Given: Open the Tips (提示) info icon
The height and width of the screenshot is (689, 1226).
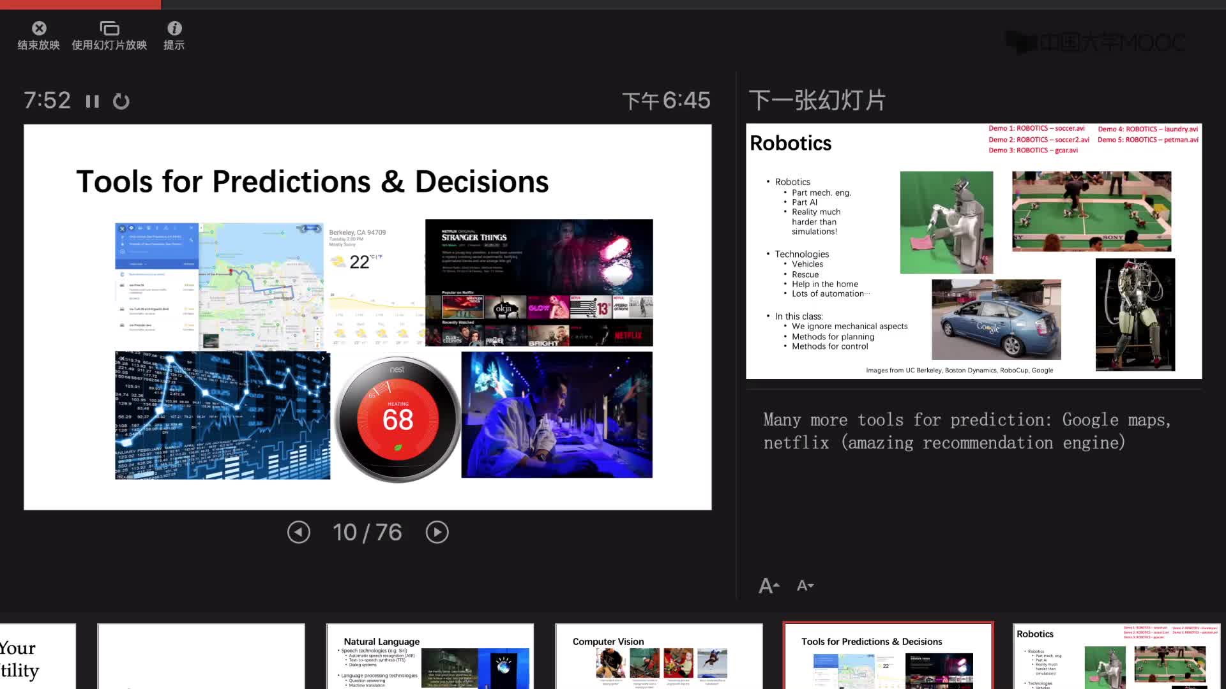Looking at the screenshot, I should [174, 28].
